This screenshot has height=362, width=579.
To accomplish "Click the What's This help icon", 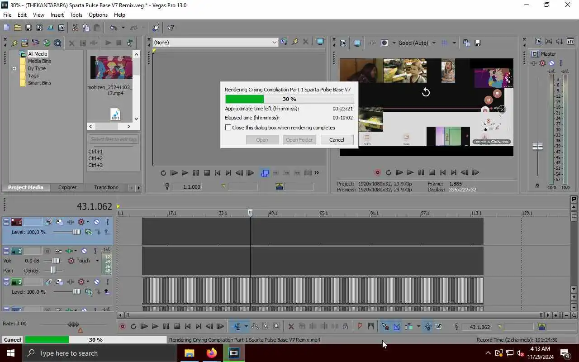I will (x=171, y=28).
